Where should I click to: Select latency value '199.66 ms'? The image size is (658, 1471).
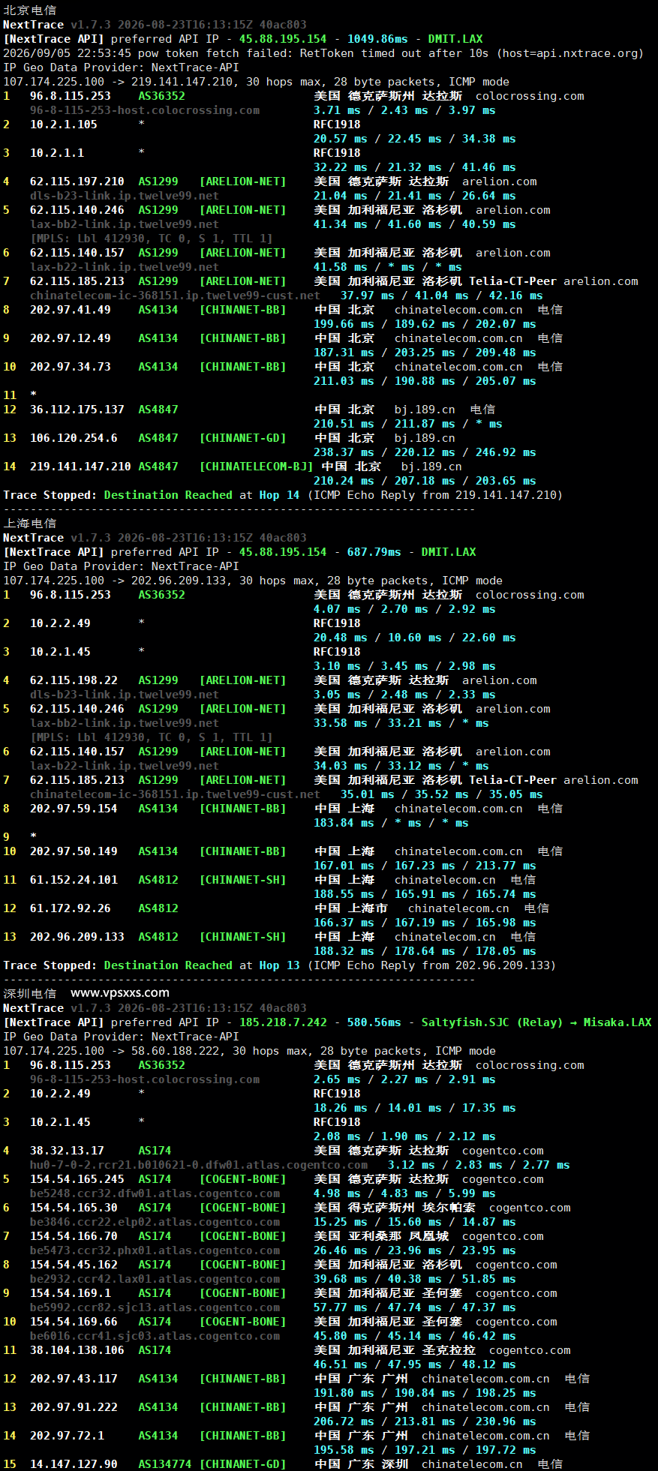(344, 324)
